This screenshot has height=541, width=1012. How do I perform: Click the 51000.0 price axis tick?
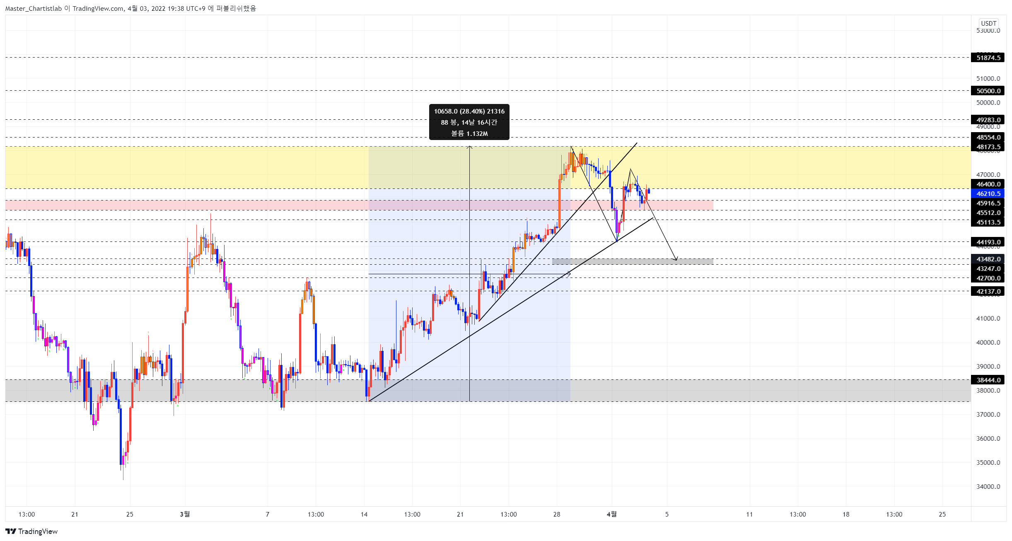(988, 78)
